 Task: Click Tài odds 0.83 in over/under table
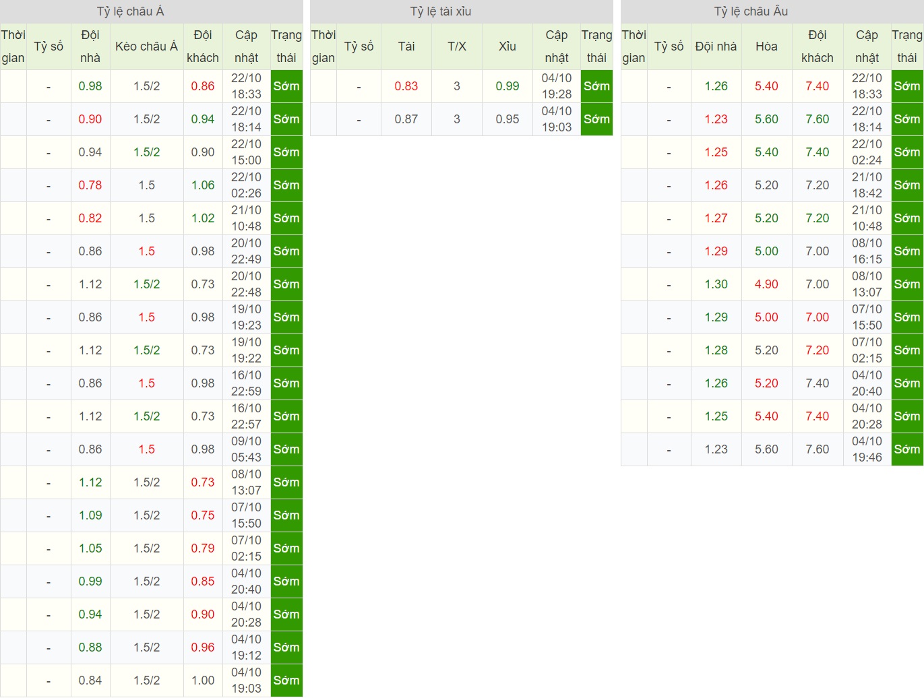(x=406, y=86)
